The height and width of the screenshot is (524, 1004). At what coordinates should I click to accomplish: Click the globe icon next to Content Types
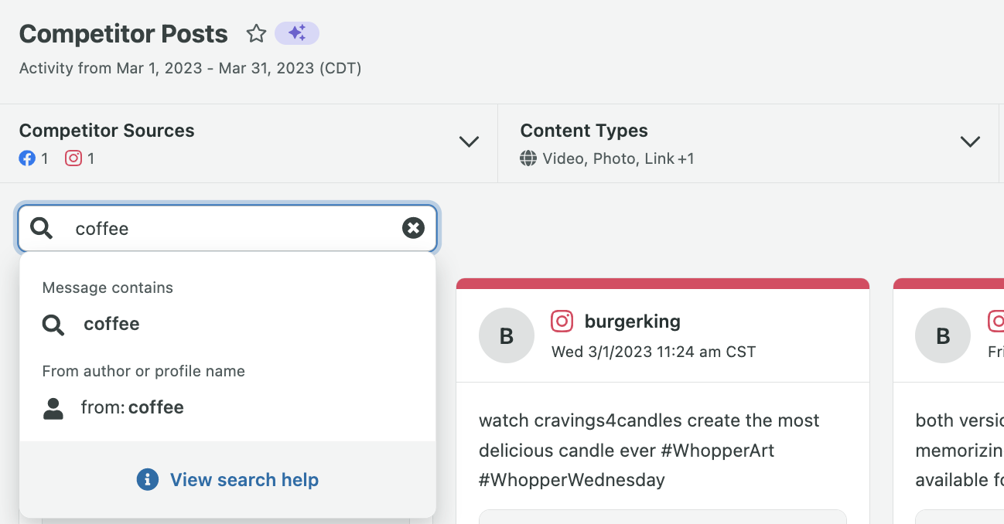pyautogui.click(x=528, y=158)
